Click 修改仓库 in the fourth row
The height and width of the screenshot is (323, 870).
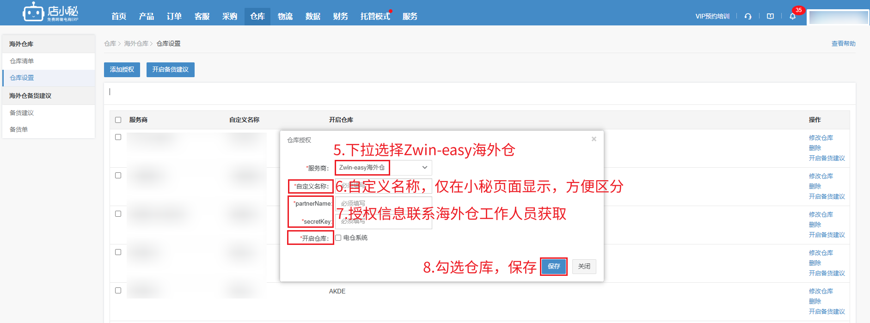click(x=821, y=253)
